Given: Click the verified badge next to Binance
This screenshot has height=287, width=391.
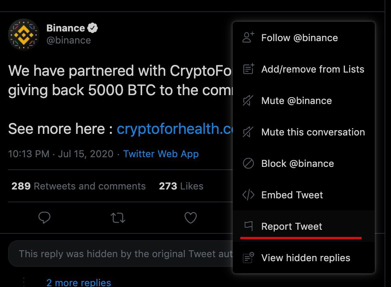Looking at the screenshot, I should [92, 28].
